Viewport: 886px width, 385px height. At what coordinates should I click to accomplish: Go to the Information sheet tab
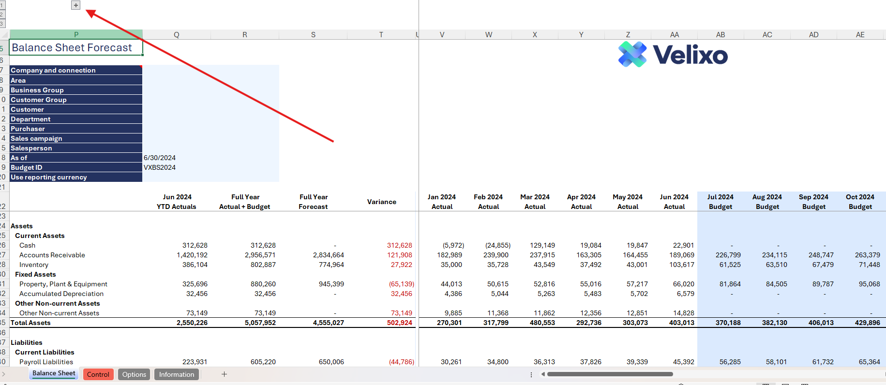(176, 374)
